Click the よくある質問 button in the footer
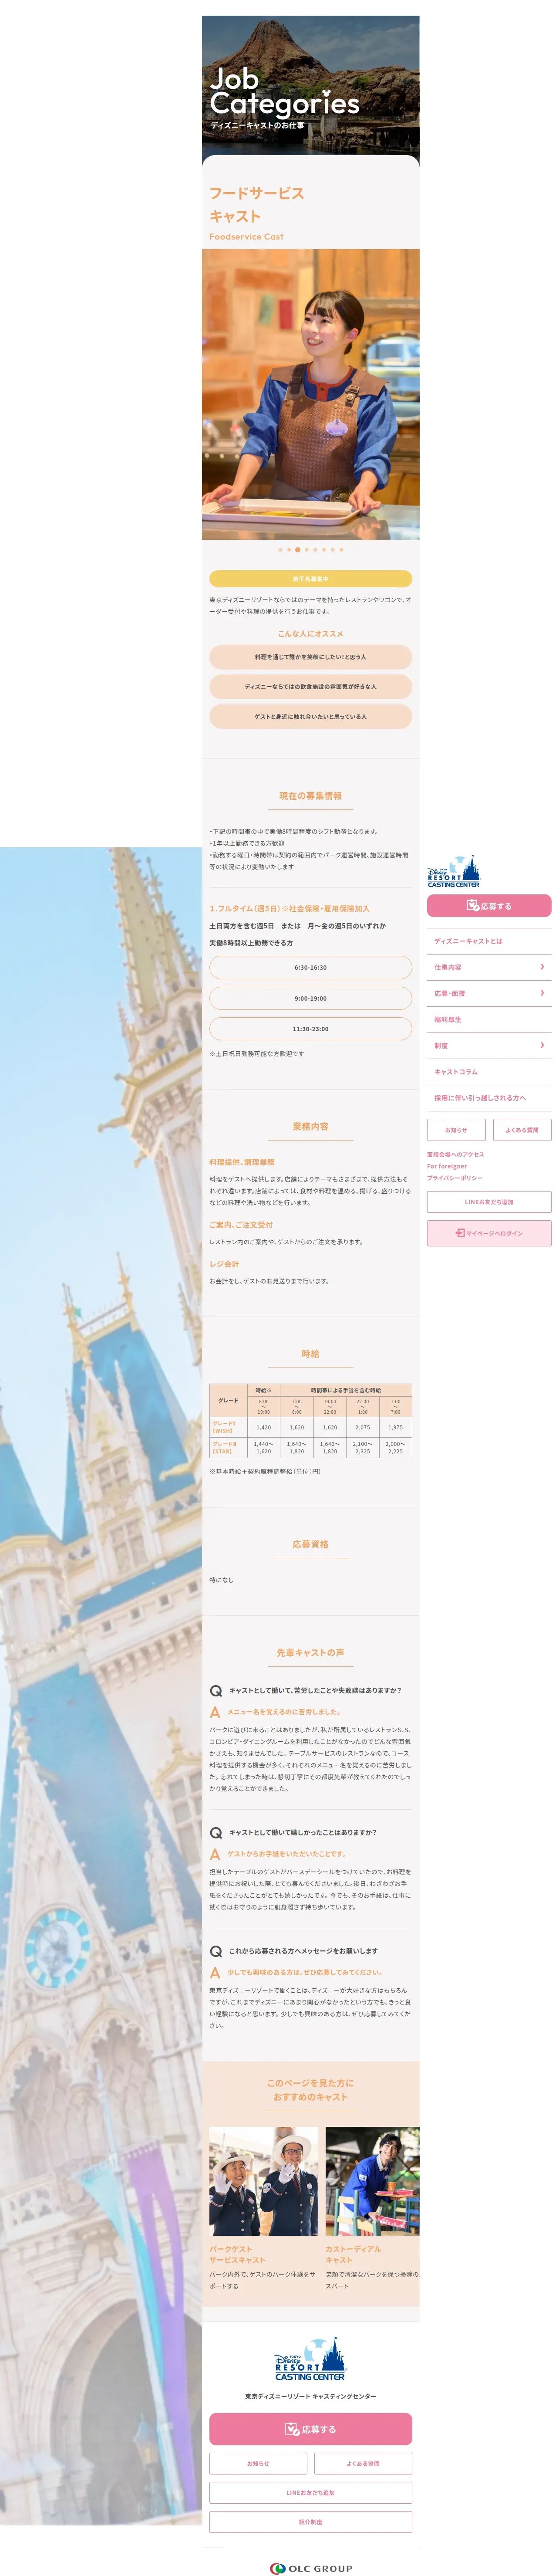This screenshot has height=2576, width=559. 363,2464
